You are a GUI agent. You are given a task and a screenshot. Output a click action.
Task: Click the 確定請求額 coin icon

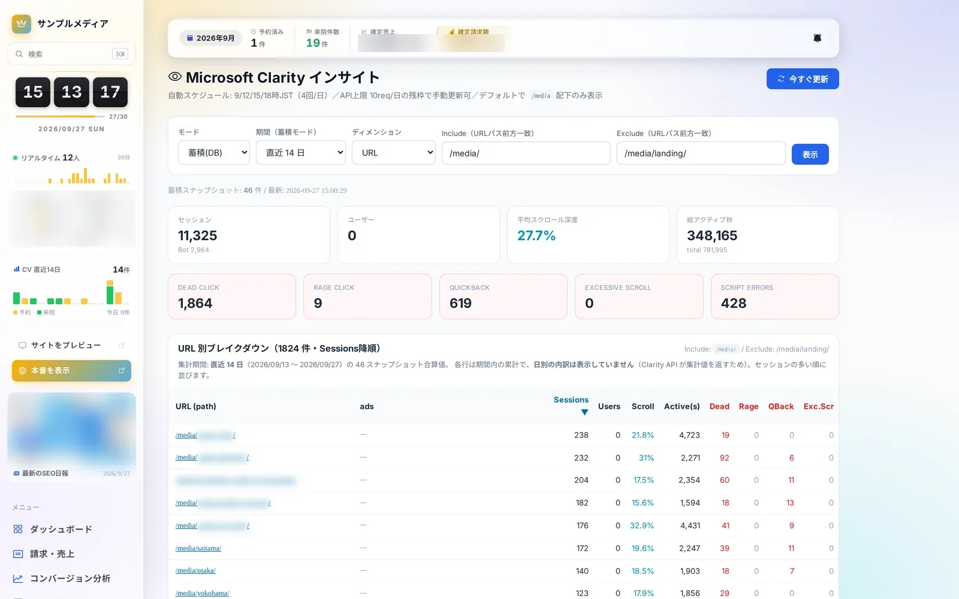click(452, 32)
